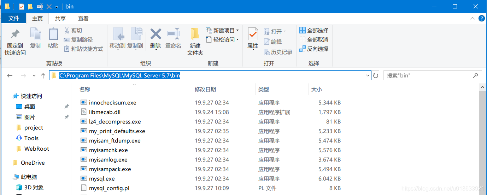
Task: Select Pictures (图片) in sidebar
Action: tap(25, 117)
